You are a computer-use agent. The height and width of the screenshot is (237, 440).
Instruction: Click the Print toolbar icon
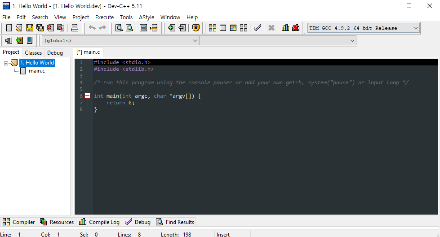point(74,28)
